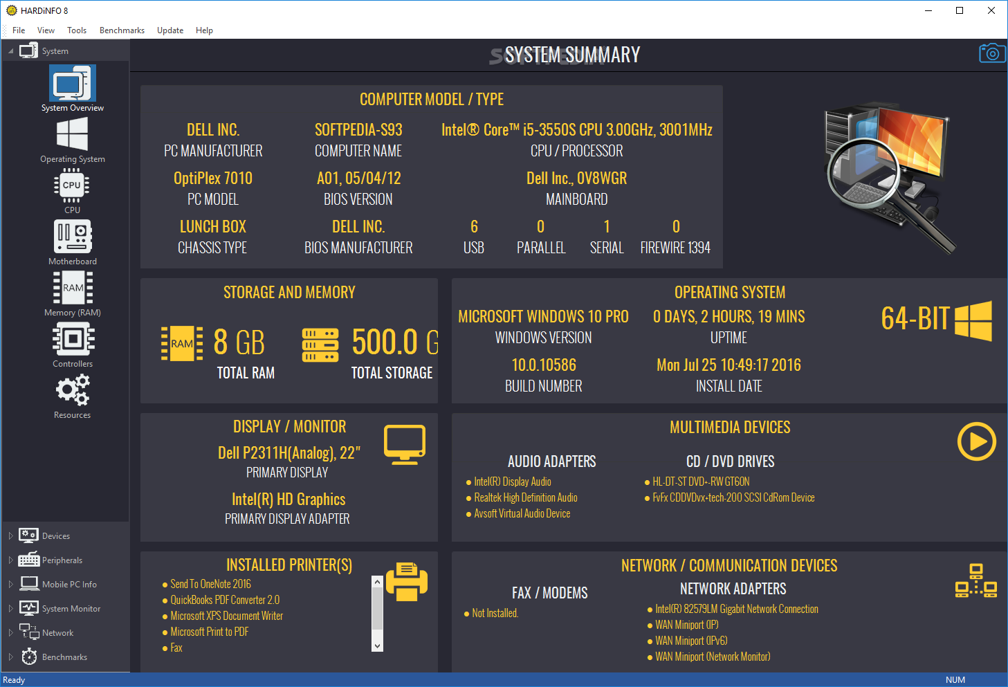
Task: Click the 64-BIT Windows logo
Action: point(973,320)
